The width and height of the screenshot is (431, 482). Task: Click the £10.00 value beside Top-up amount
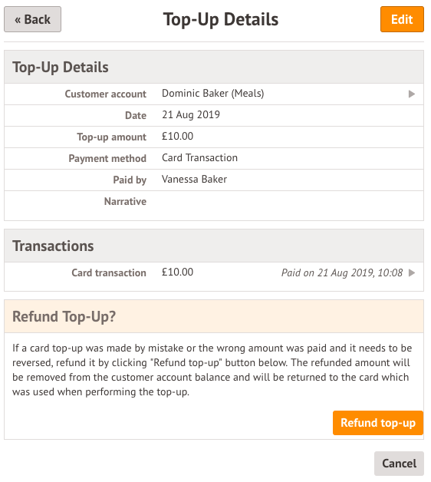pyautogui.click(x=178, y=136)
